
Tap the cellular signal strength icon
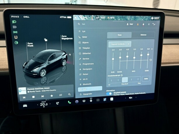coord(154,24)
